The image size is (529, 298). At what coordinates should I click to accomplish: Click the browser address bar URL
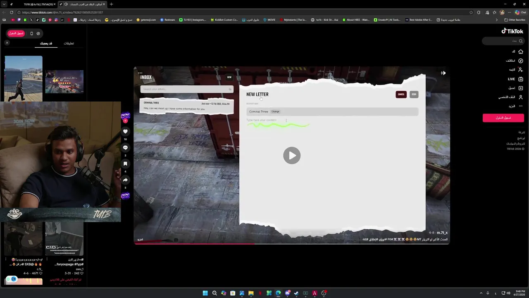point(62,12)
